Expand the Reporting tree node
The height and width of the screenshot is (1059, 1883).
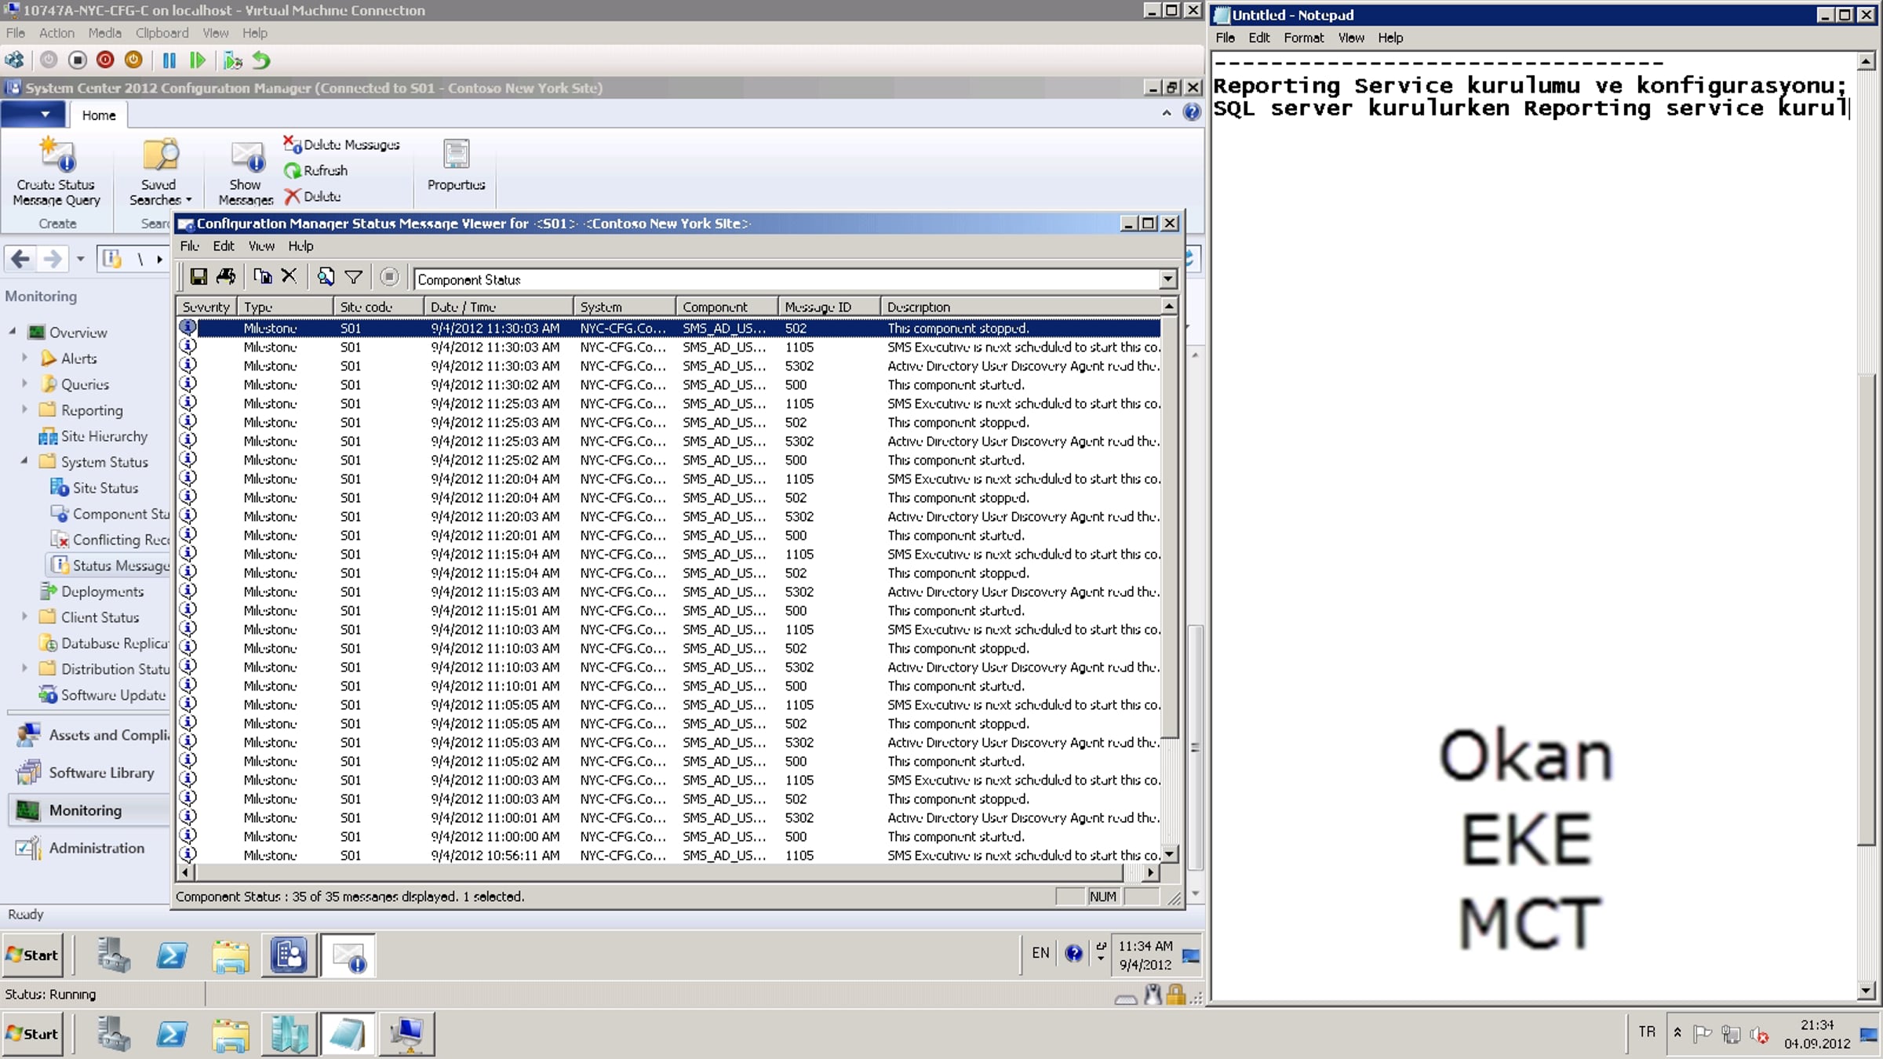coord(24,409)
